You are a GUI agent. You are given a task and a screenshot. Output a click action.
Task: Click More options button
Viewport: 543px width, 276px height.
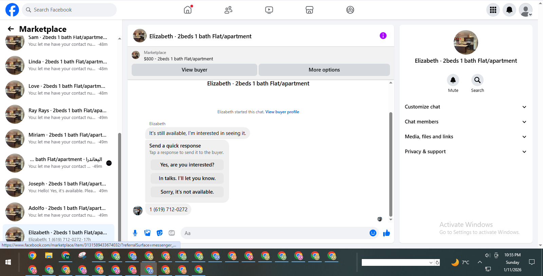pyautogui.click(x=324, y=70)
